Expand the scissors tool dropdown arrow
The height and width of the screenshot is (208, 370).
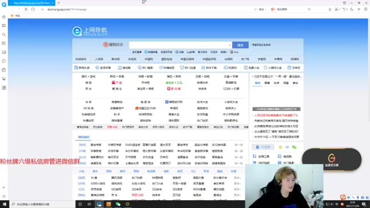coord(339,9)
